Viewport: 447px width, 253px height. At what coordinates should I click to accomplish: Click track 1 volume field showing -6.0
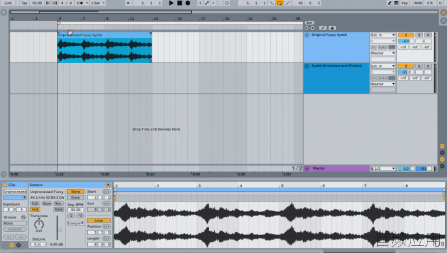[x=406, y=41]
